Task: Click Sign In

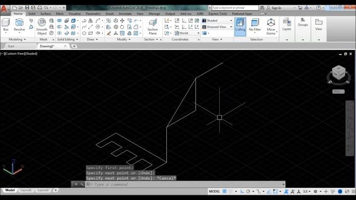Action: (x=276, y=8)
